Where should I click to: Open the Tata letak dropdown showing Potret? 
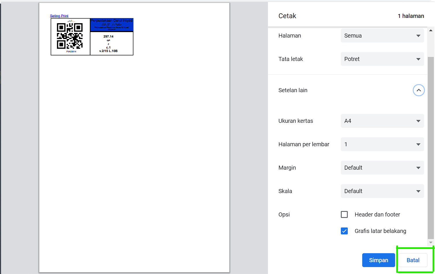[382, 59]
